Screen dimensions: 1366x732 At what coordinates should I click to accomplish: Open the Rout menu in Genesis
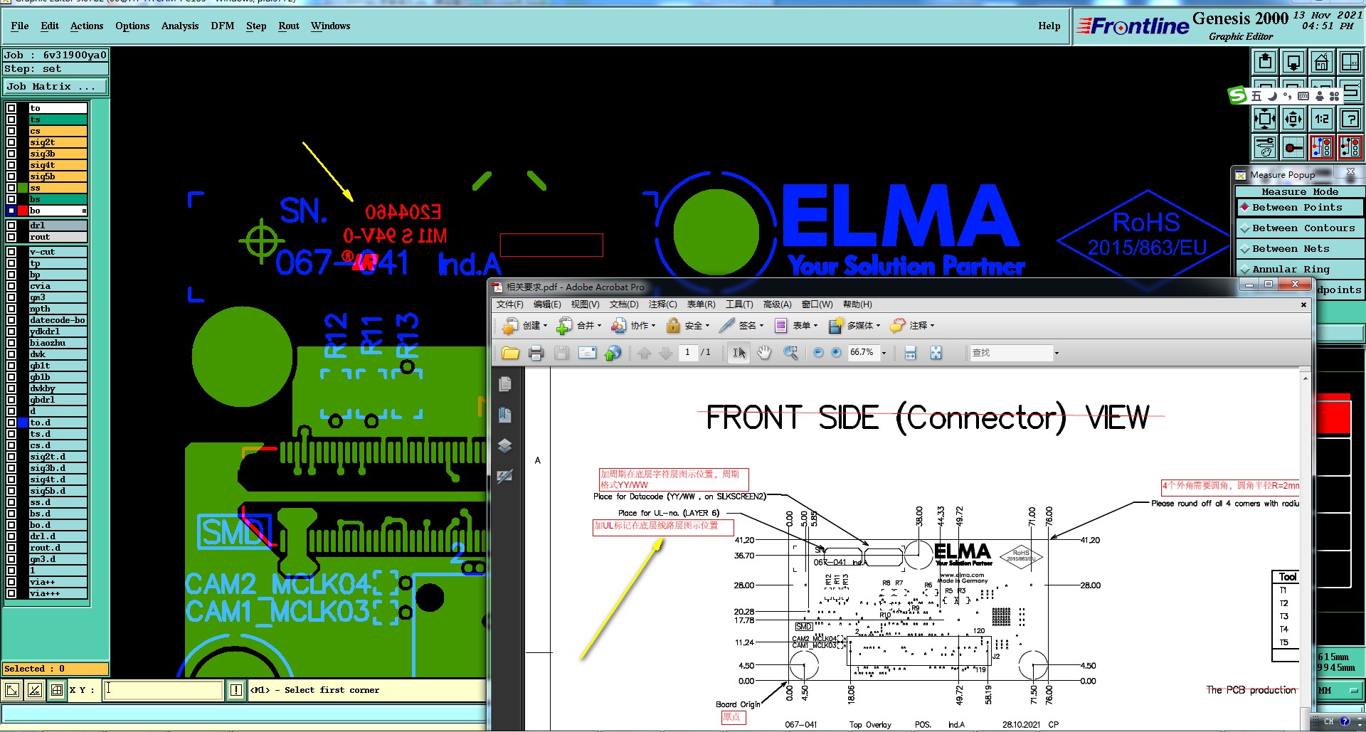point(289,26)
